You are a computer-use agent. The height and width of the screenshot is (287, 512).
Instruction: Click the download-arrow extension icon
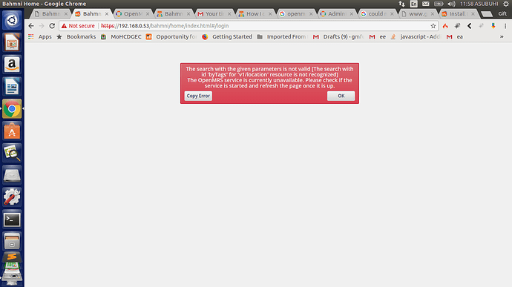[493, 26]
